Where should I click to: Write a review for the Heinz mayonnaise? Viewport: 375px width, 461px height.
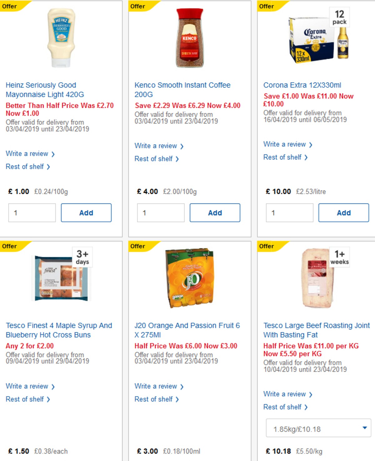(27, 154)
